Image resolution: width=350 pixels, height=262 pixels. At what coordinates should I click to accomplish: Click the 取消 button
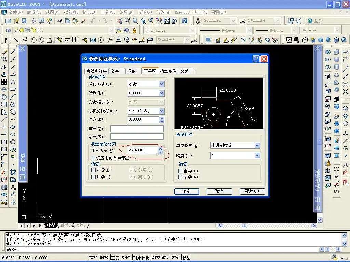click(x=219, y=191)
